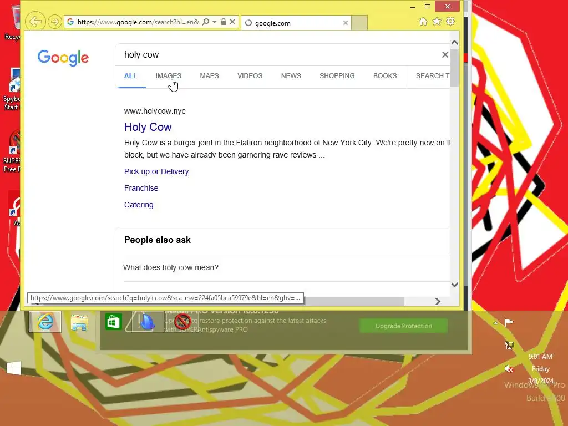Open the Windows Start button
The image size is (568, 426).
pyautogui.click(x=14, y=368)
